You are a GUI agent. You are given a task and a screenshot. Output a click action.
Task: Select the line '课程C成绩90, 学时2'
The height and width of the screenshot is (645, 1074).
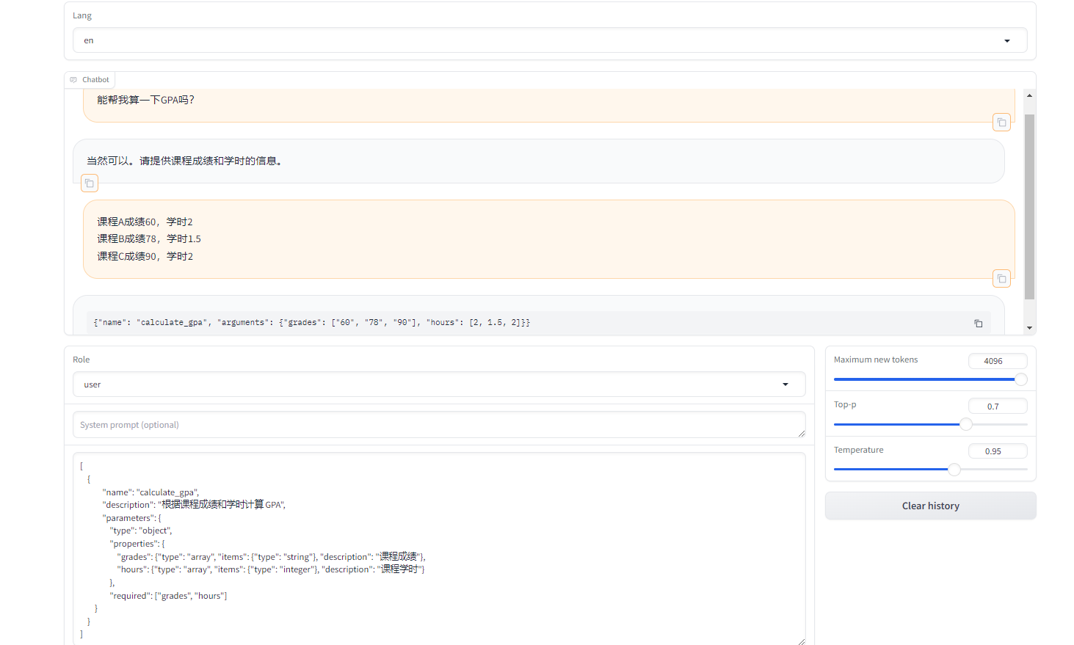145,256
